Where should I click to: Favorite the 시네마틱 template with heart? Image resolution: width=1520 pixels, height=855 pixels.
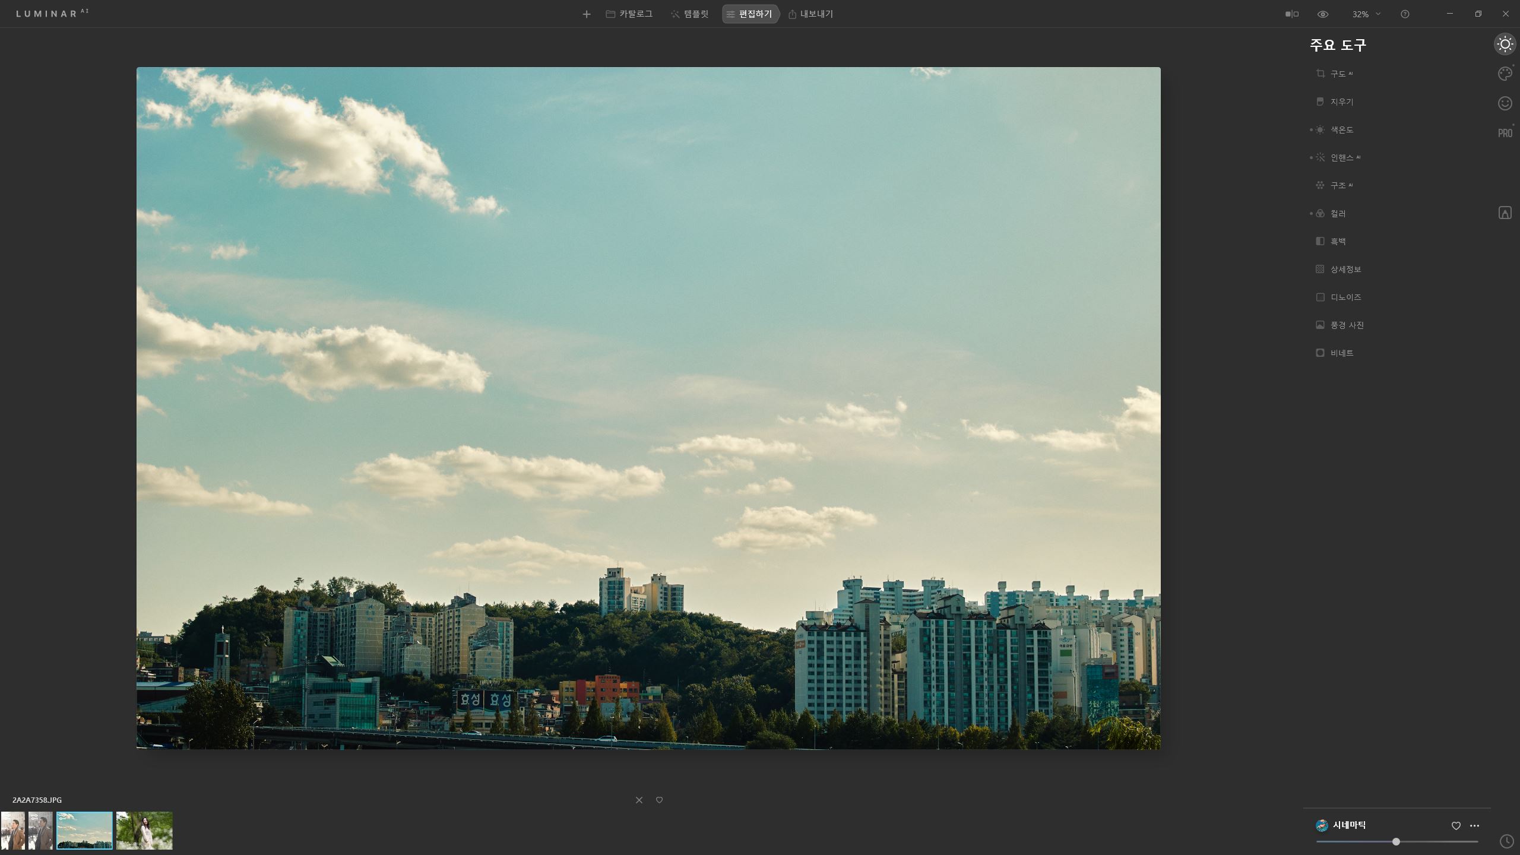(x=1456, y=826)
